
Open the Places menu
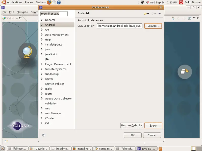pos(29,2)
